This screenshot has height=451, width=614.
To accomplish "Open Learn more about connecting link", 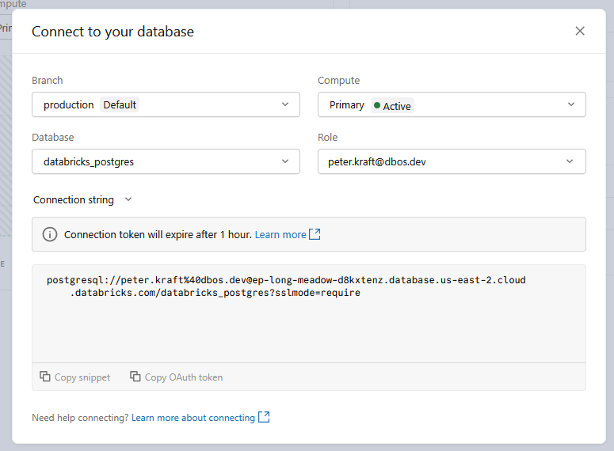I will click(193, 417).
